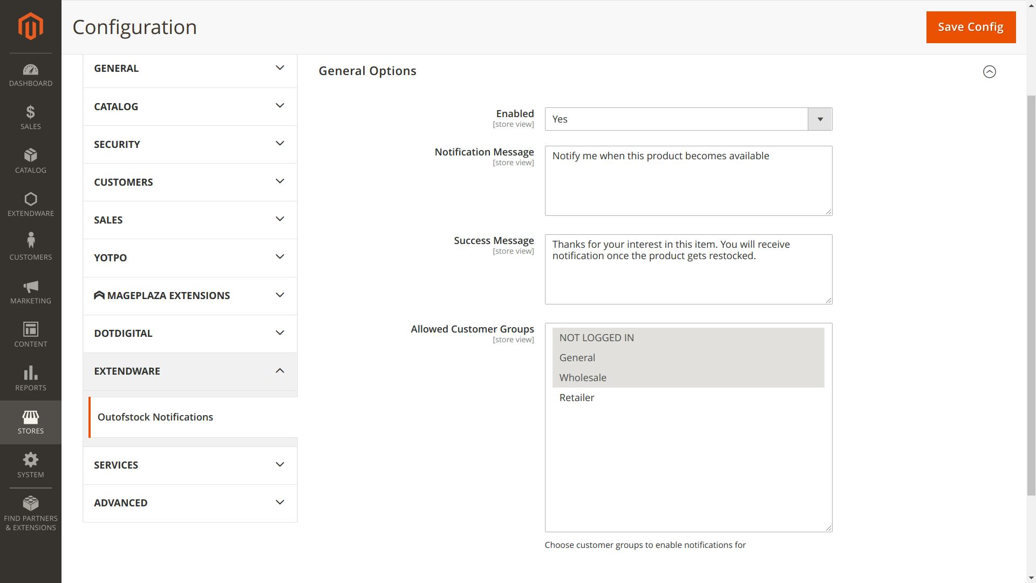Click the Notification Message textarea resize handle
The image size is (1036, 583).
tap(828, 212)
